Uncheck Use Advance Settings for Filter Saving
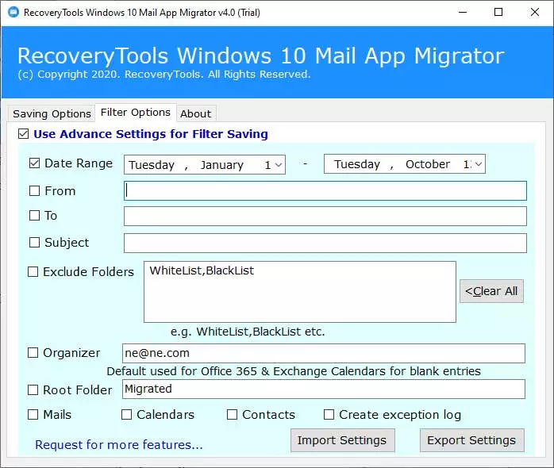554x468 pixels. pos(24,134)
